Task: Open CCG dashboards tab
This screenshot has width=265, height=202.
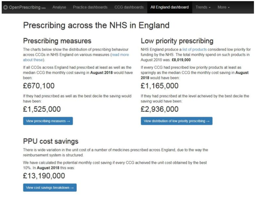Action: click(x=129, y=7)
